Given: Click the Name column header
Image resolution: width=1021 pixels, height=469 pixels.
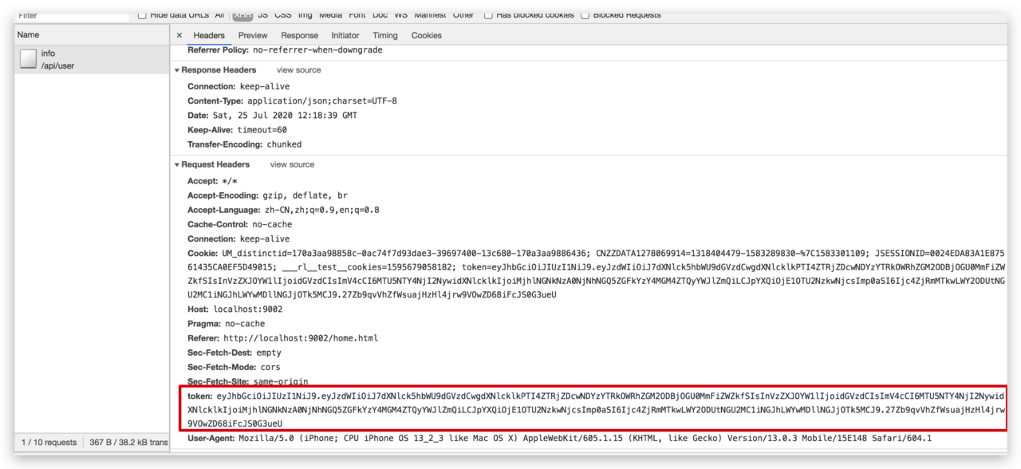Looking at the screenshot, I should coord(29,35).
